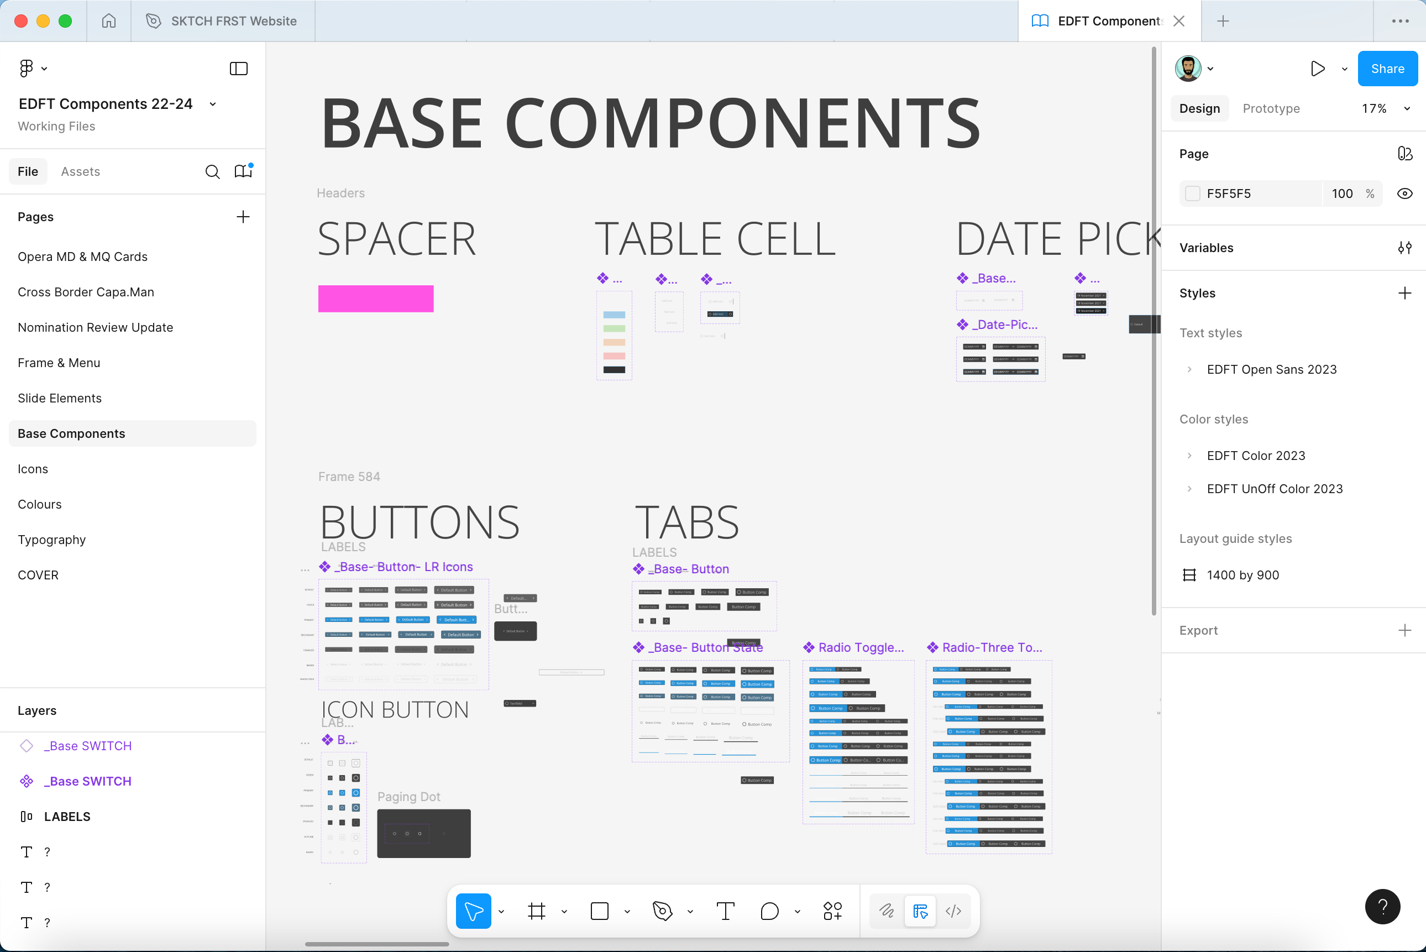The height and width of the screenshot is (952, 1426).
Task: Expand the EDFT Color 2023 style group
Action: (x=1189, y=456)
